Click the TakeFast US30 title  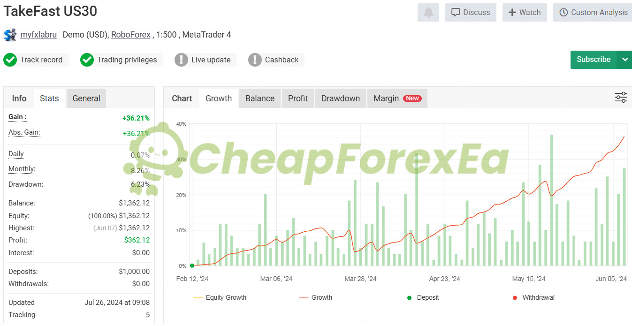pyautogui.click(x=50, y=11)
